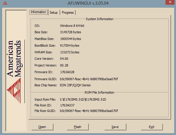Screen dimensions: 176x135
Task: Select the BootBlock Size value '917504 bytes'
Action: 69,45
